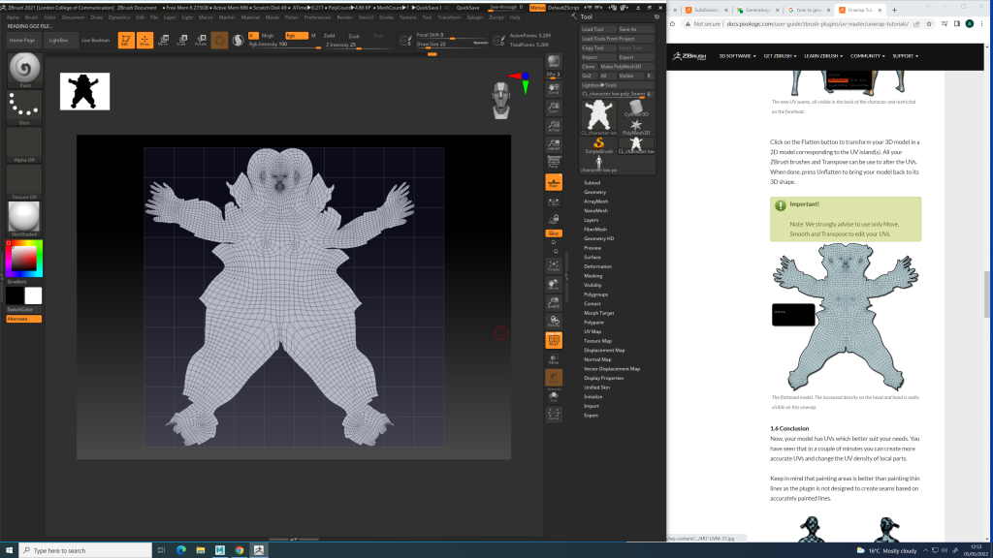Screen dimensions: 993x558
Task: Click the Gizmo 3D circular icon
Action: 219,41
